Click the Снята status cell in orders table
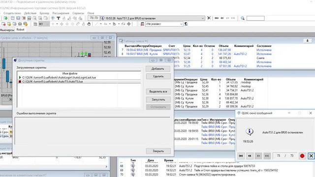 260,58
